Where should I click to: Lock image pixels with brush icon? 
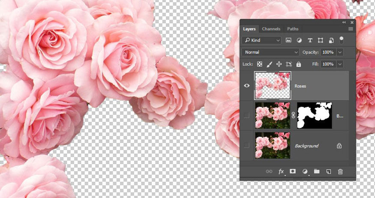269,64
